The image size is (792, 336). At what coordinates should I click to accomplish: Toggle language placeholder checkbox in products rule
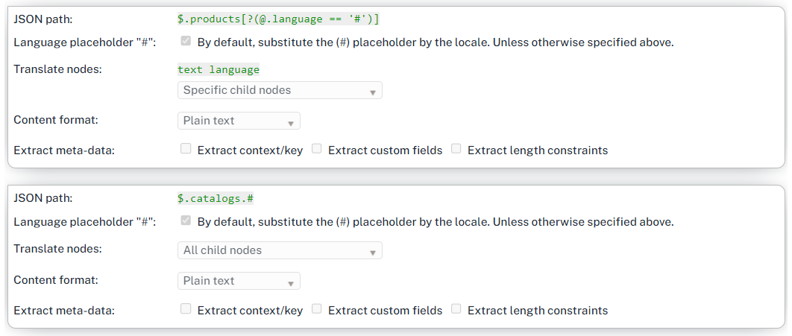[186, 42]
